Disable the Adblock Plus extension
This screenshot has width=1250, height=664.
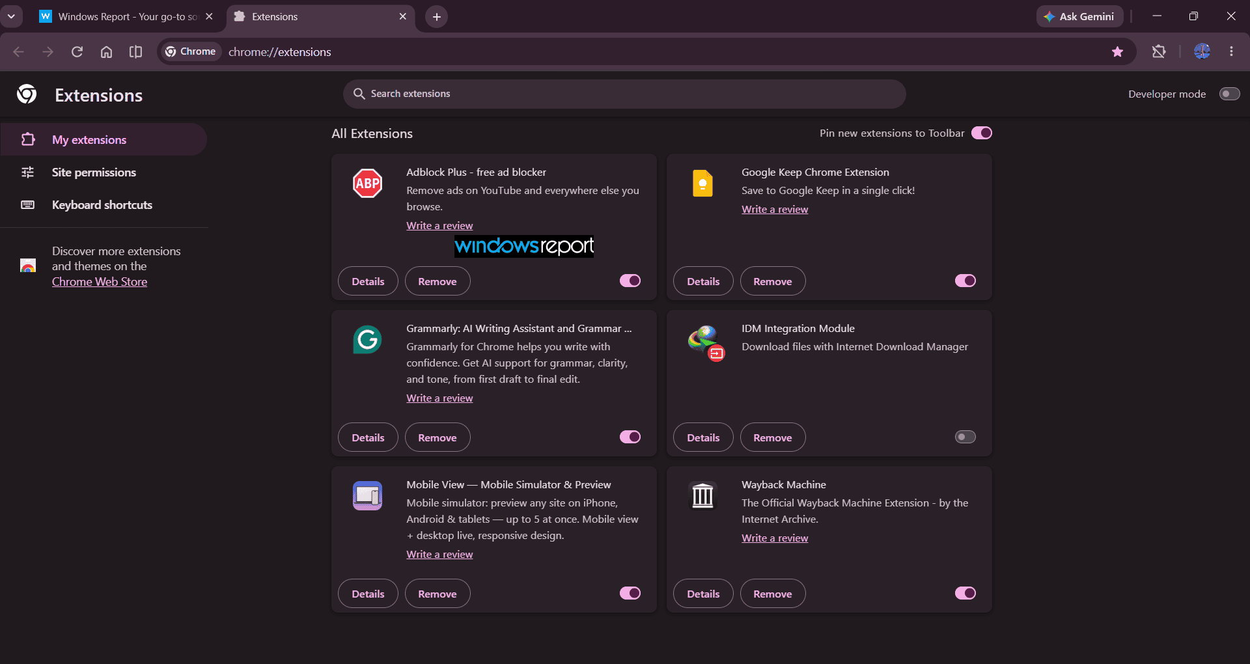[x=630, y=281]
